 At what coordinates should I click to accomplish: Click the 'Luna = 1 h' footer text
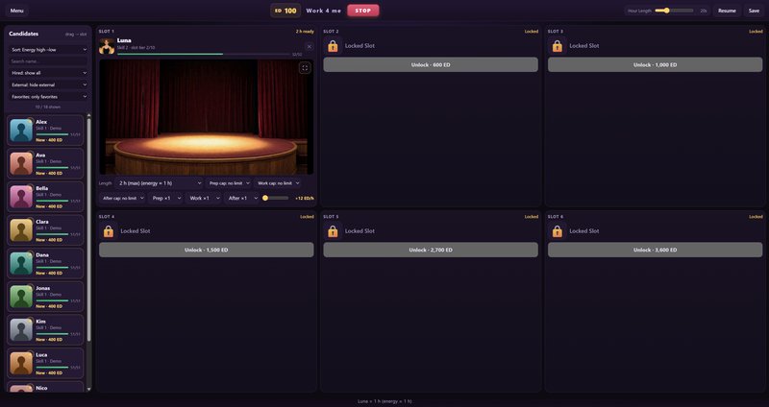384,401
